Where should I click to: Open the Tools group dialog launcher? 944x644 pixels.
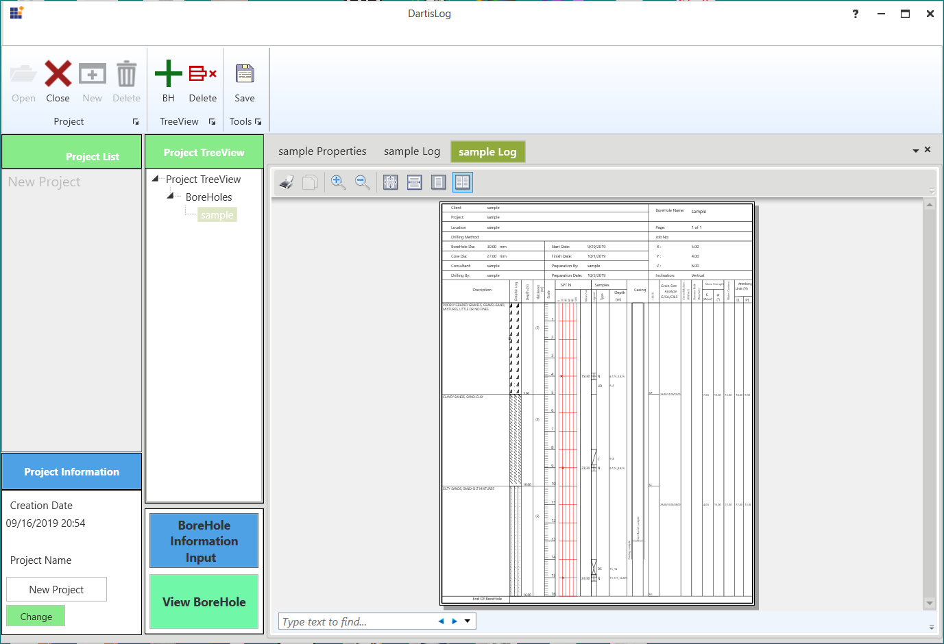point(258,122)
